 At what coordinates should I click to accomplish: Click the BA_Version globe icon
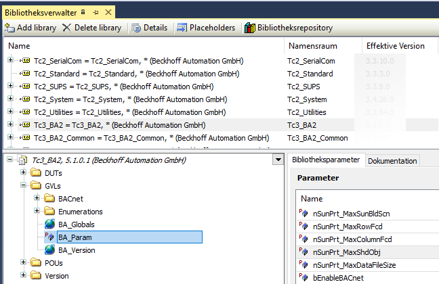pos(50,250)
